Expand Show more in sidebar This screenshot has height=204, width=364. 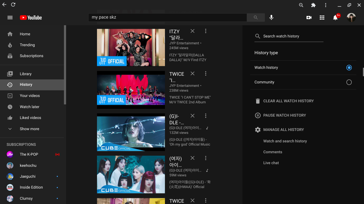click(32, 129)
